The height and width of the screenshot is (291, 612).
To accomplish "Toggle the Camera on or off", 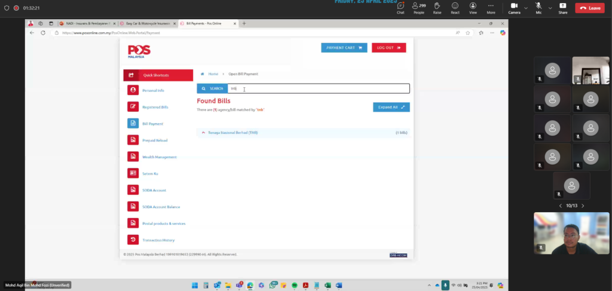I will tap(514, 8).
